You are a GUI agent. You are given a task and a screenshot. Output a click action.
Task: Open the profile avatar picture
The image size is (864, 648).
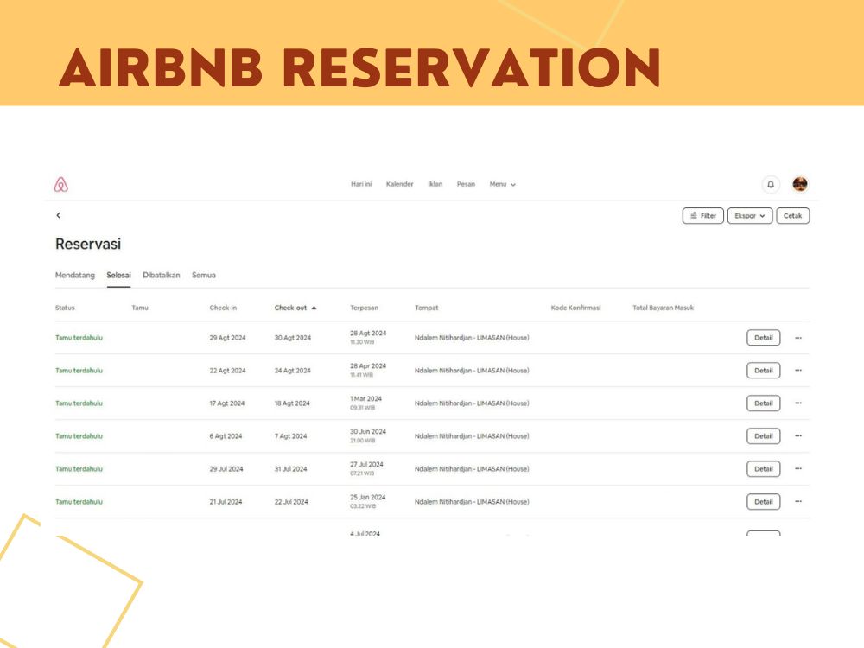799,184
